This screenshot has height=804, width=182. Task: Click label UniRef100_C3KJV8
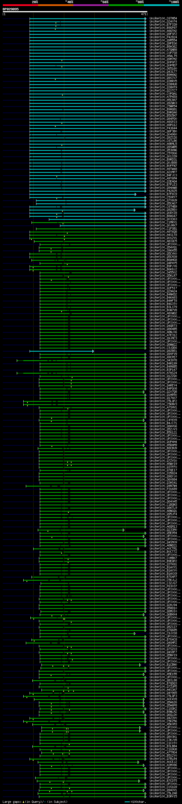tap(163, 740)
